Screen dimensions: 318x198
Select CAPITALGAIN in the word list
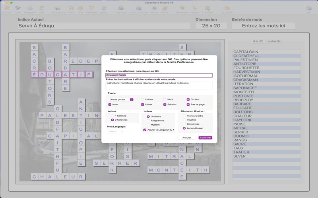(x=266, y=52)
